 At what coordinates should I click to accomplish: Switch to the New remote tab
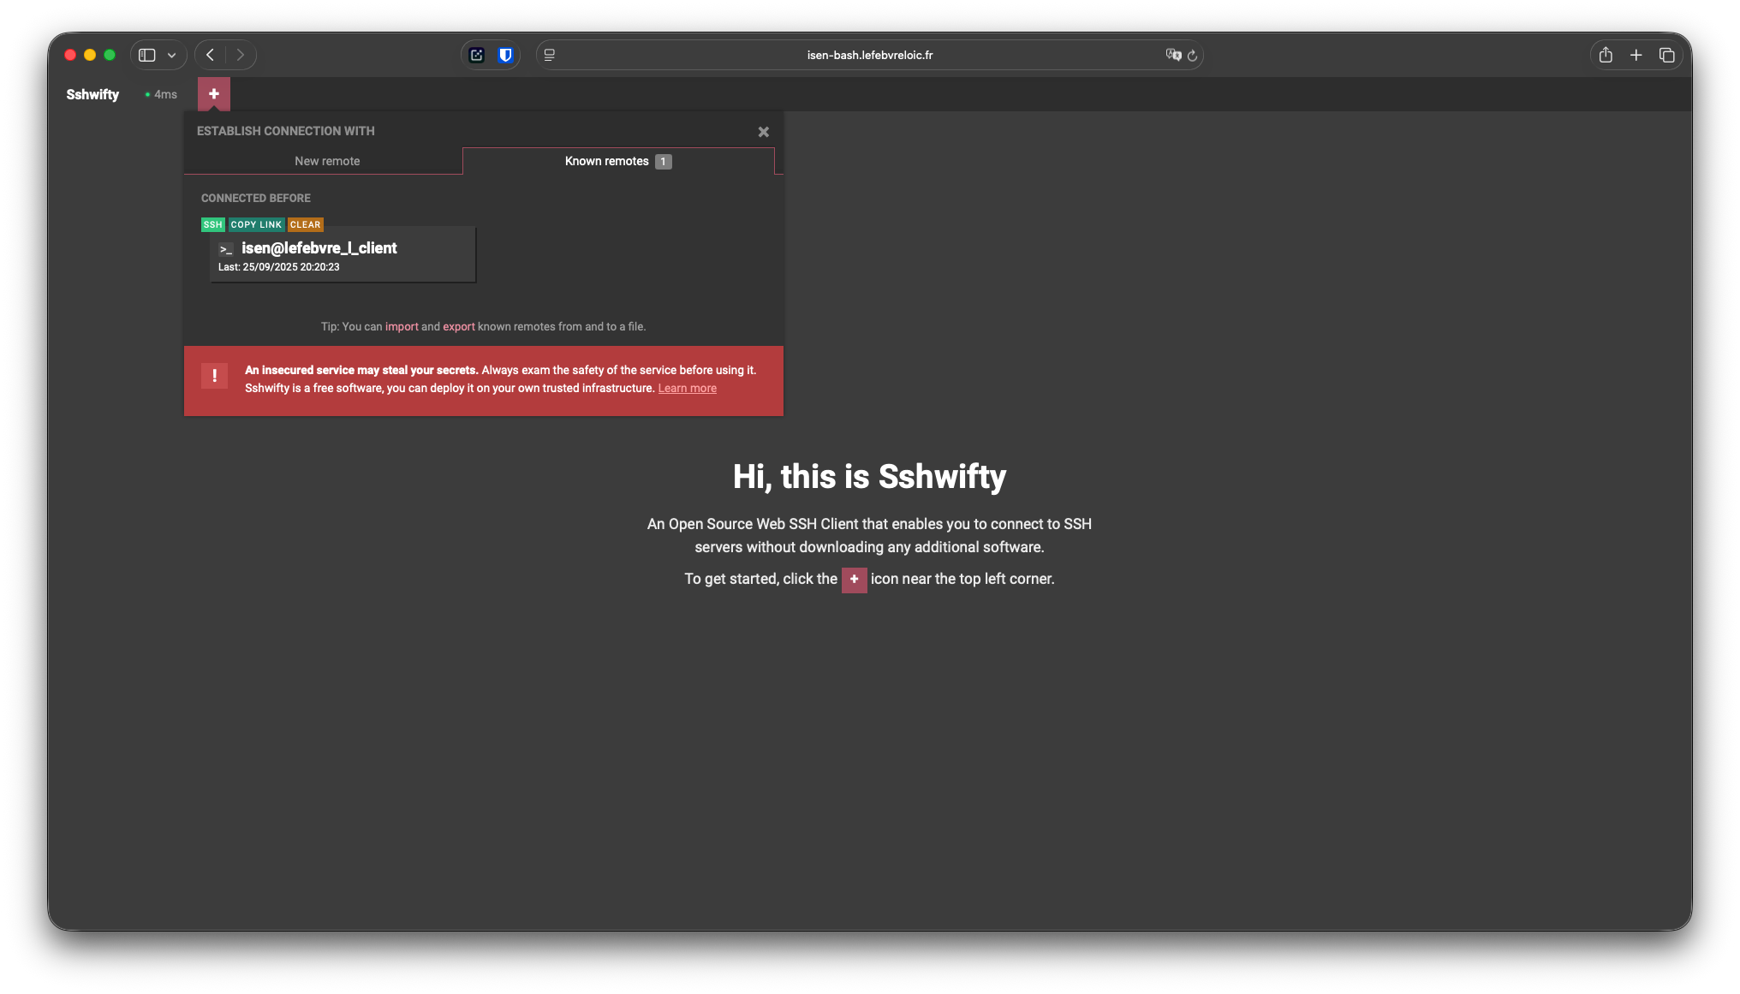(x=326, y=161)
